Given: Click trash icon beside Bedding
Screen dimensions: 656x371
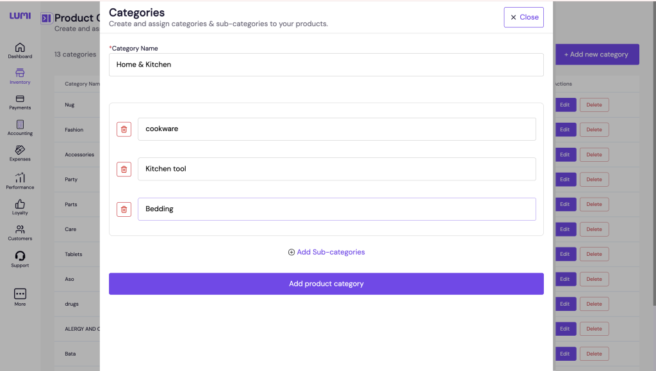Looking at the screenshot, I should [x=124, y=209].
